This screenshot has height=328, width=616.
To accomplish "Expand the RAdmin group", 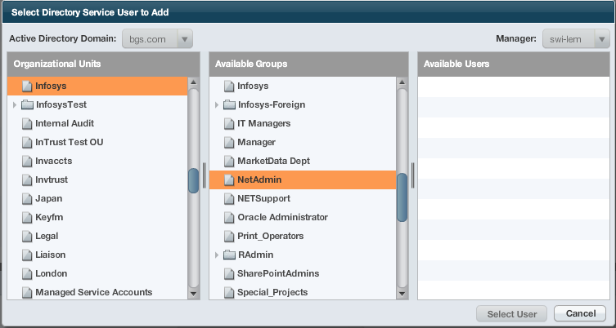I will click(217, 255).
